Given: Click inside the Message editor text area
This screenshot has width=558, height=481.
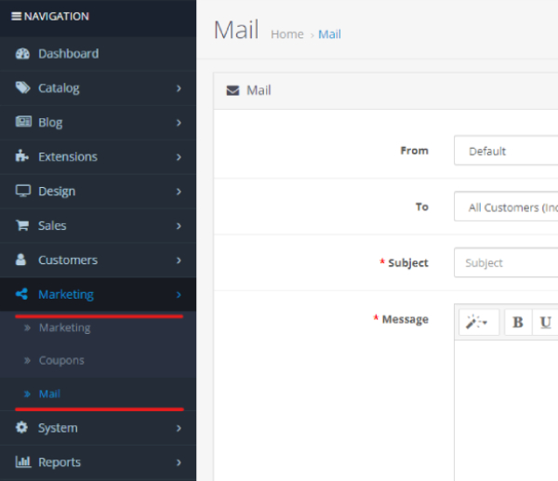Looking at the screenshot, I should click(x=506, y=409).
